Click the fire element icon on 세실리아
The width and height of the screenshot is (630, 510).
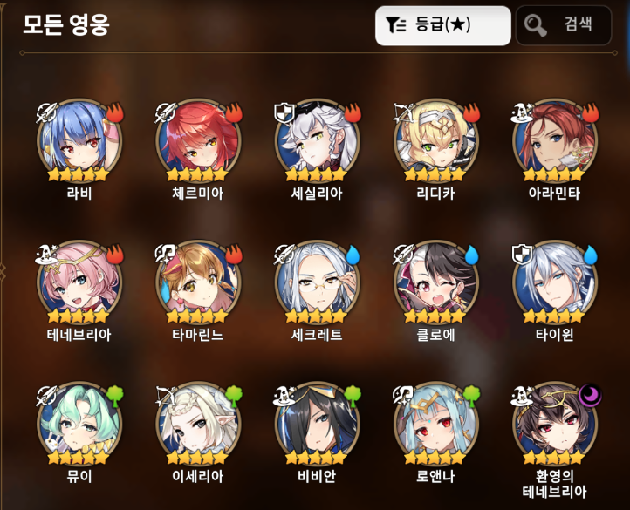click(353, 112)
